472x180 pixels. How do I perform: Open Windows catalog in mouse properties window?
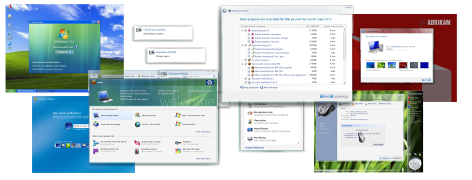[385, 103]
